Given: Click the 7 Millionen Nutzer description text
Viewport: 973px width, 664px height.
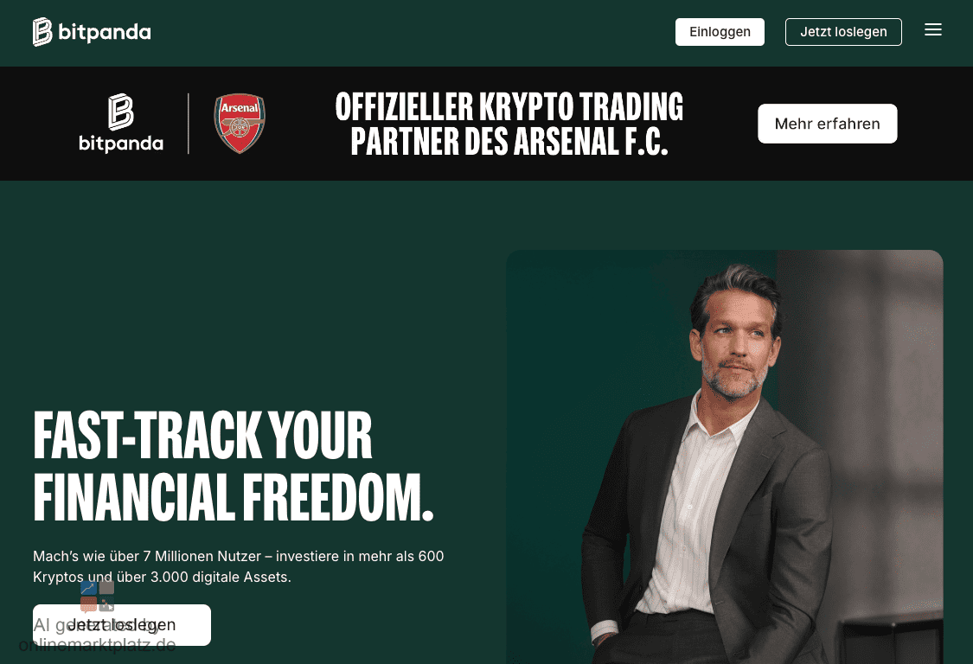Looking at the screenshot, I should click(239, 566).
